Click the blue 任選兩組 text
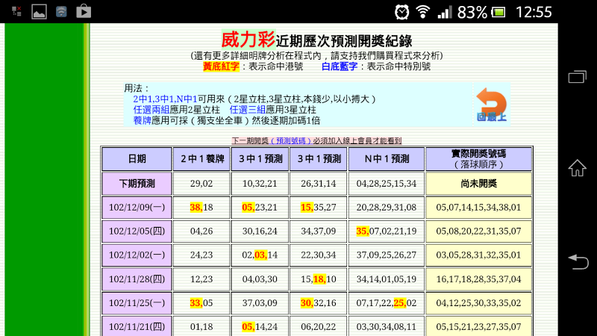 pos(151,110)
